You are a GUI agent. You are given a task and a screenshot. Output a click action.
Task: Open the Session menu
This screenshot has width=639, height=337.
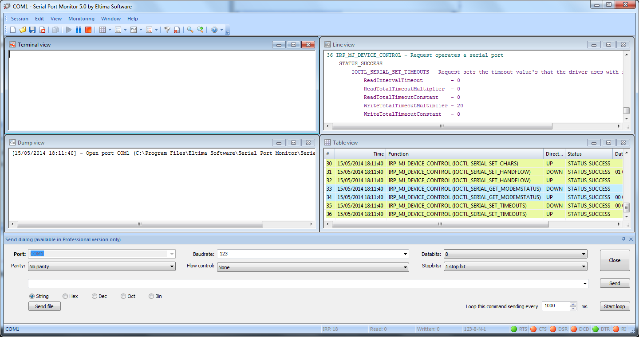(20, 19)
